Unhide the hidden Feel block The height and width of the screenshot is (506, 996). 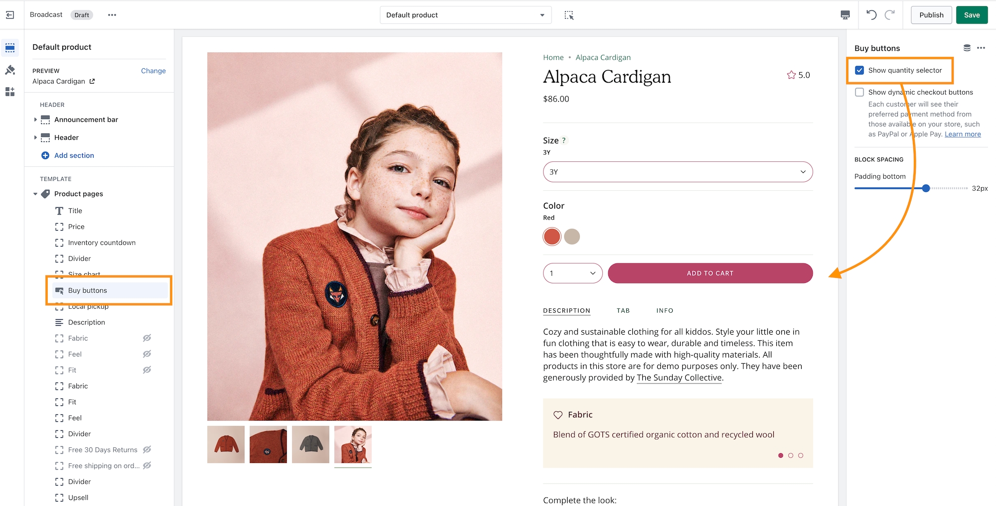point(147,354)
